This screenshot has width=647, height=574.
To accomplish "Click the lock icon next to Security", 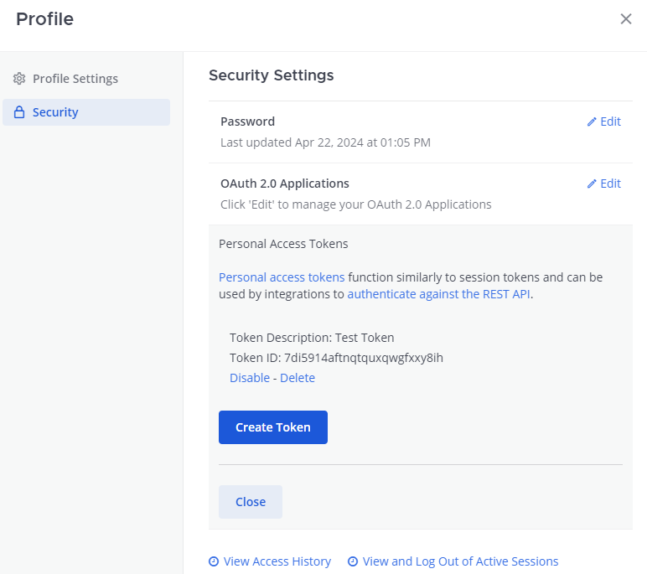I will coord(19,112).
